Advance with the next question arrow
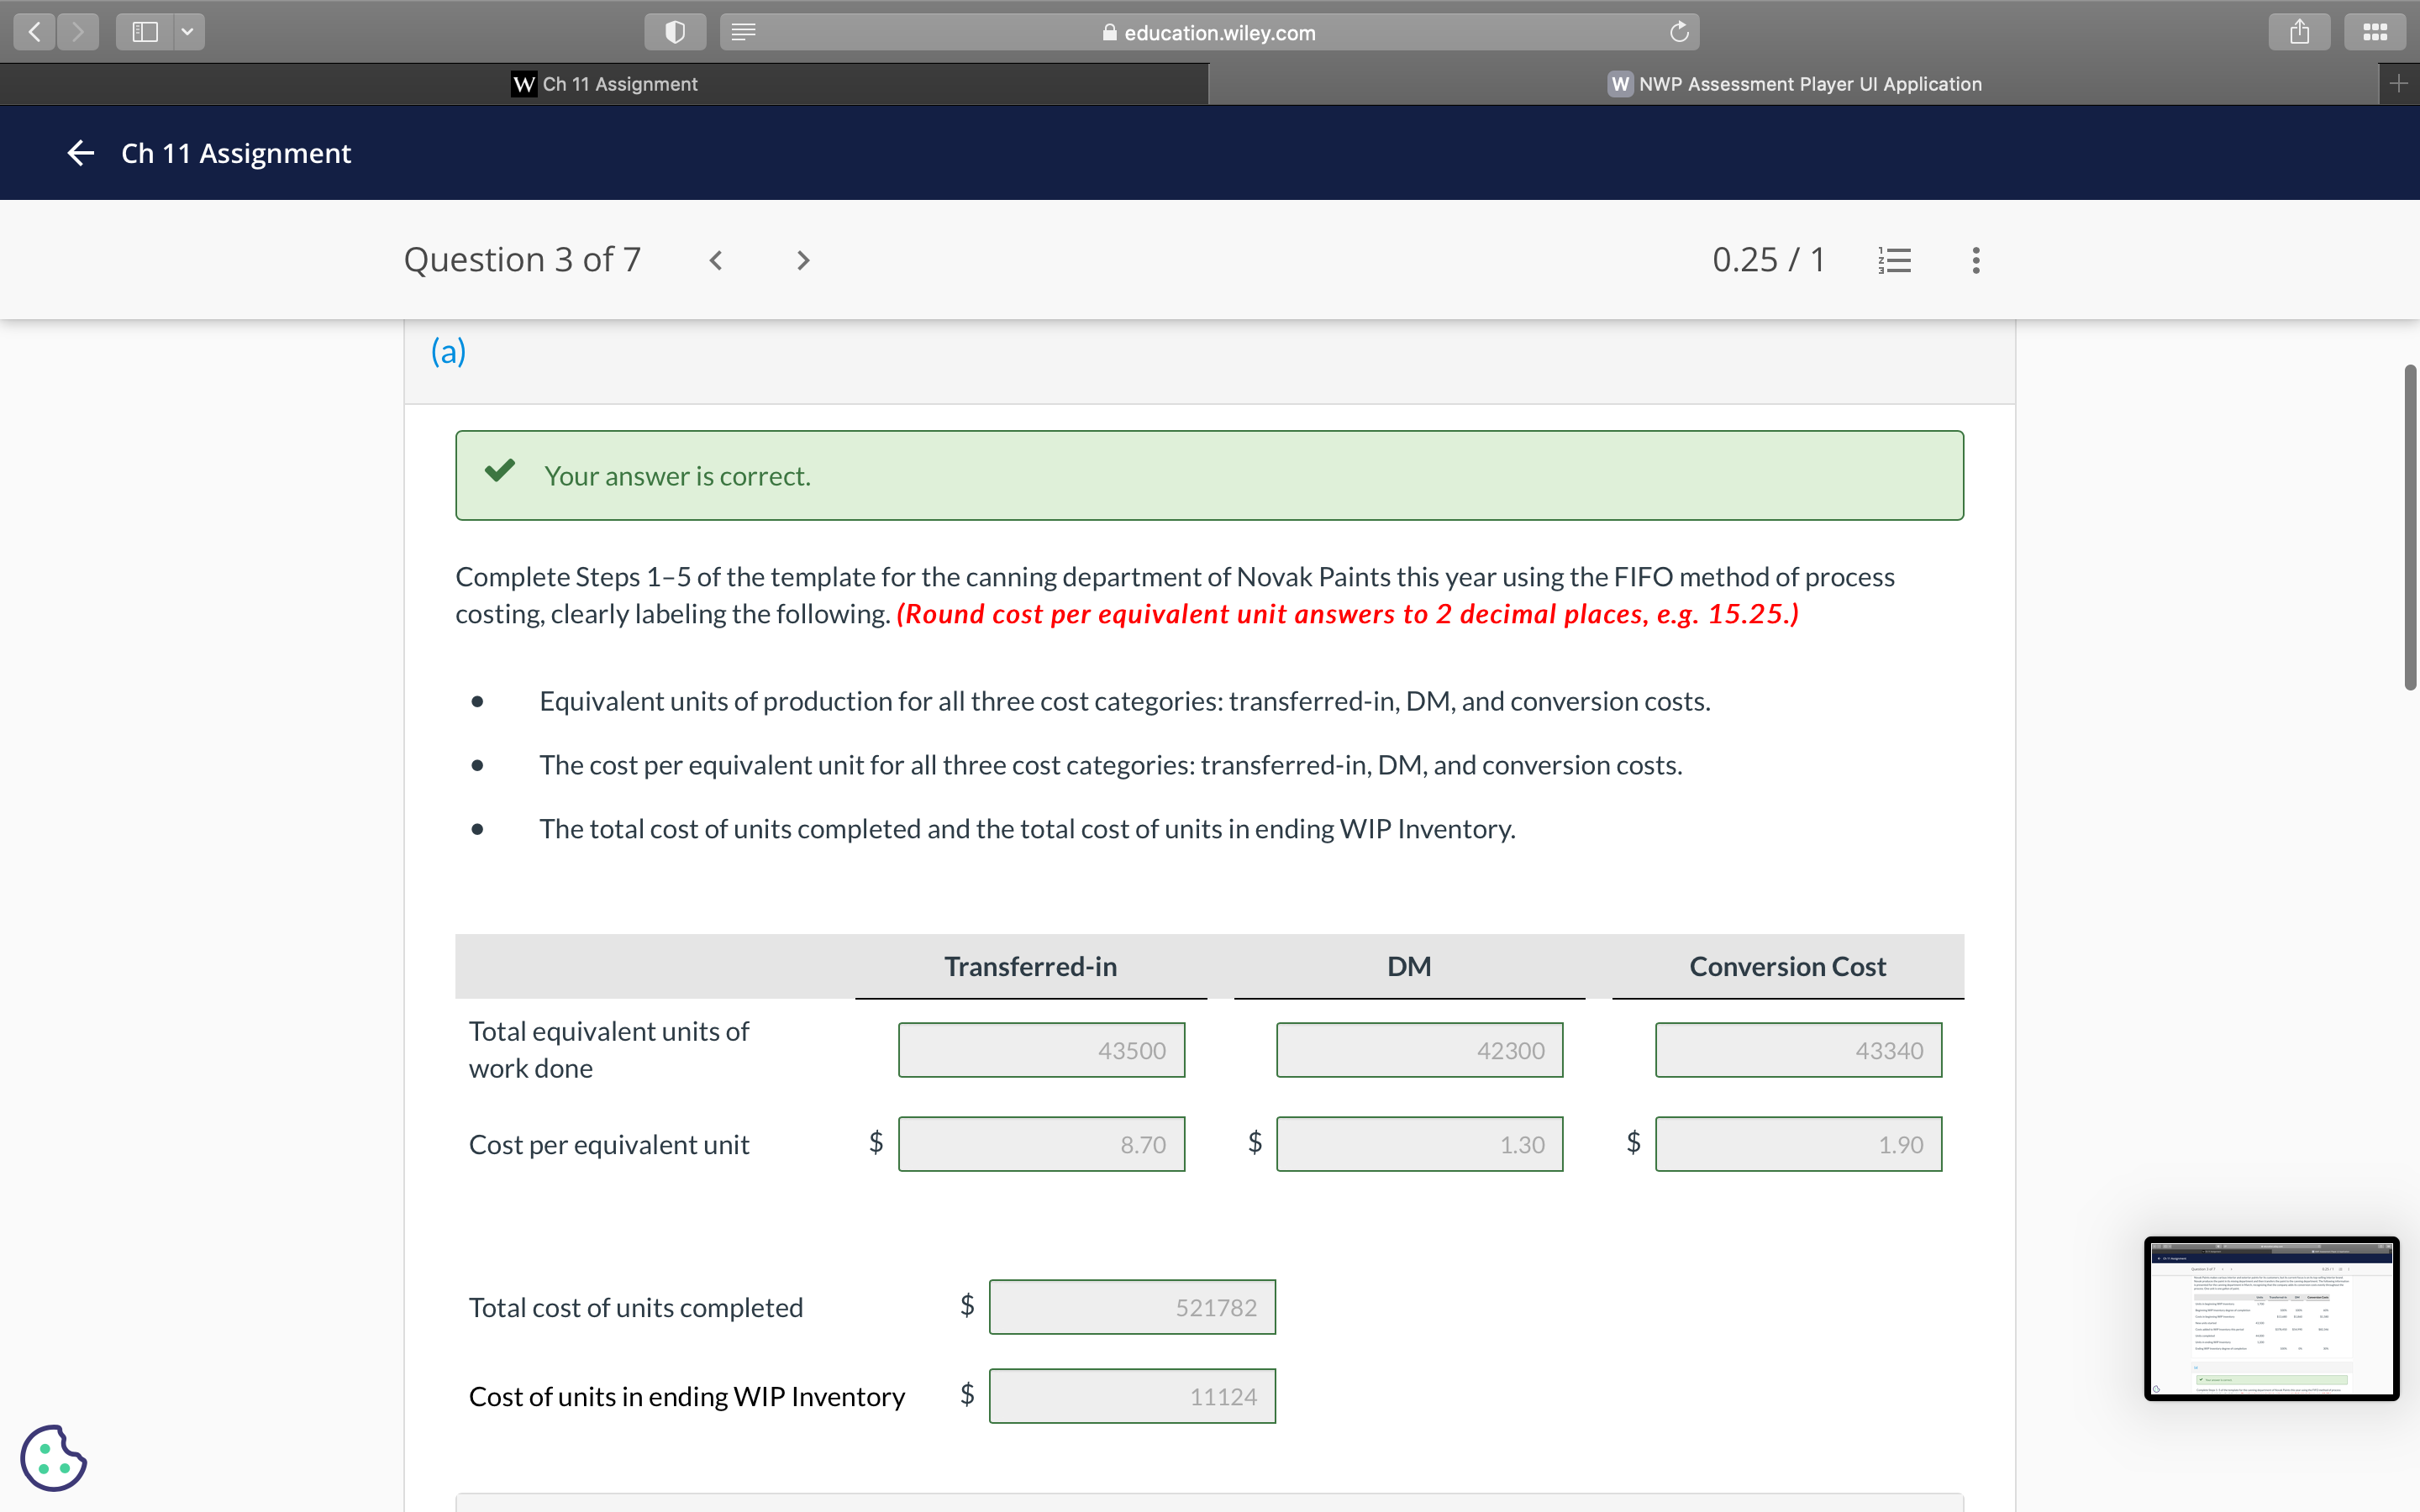 click(x=803, y=260)
